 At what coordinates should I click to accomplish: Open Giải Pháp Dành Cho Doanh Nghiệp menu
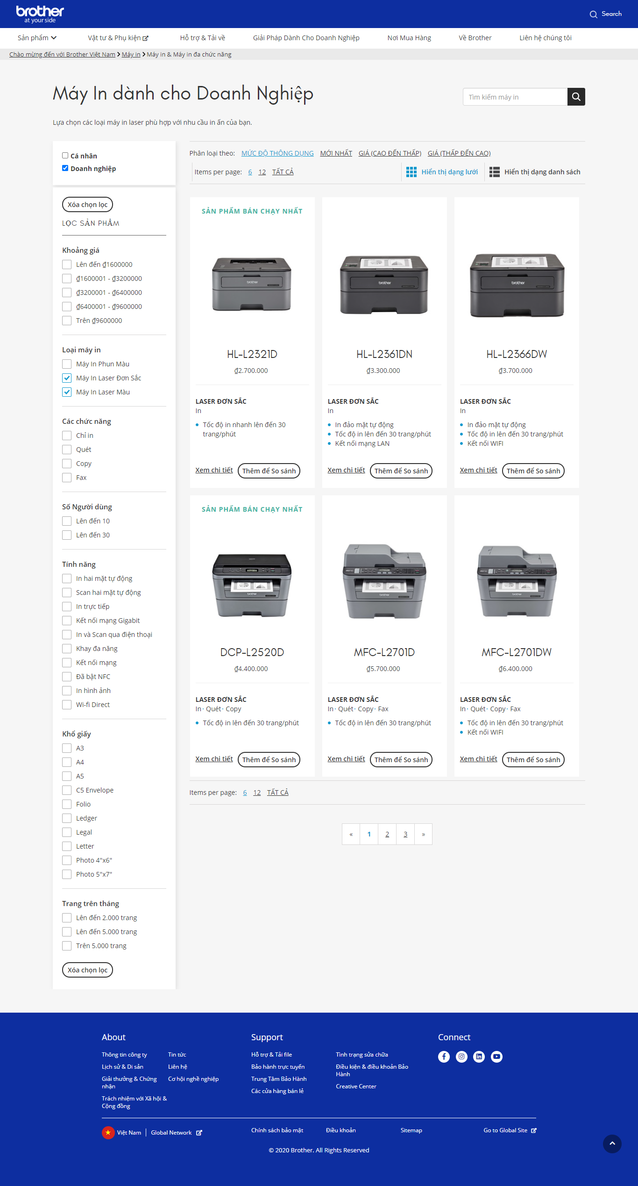click(306, 38)
